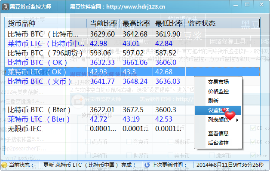The height and width of the screenshot is (171, 270).
Task: Sort by the 货币品种 column header
Action: click(46, 23)
